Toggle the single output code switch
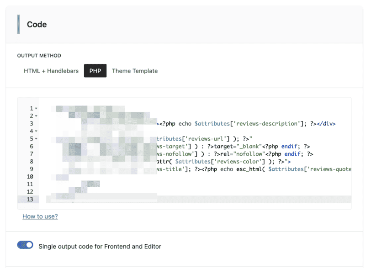Image resolution: width=371 pixels, height=268 pixels. [25, 245]
